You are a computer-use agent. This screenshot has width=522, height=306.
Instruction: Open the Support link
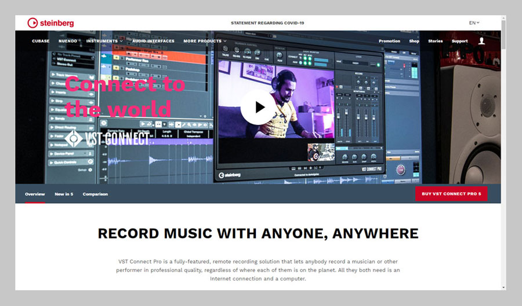tap(460, 41)
